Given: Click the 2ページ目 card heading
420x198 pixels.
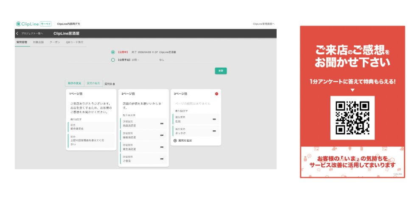Looking at the screenshot, I should [128, 94].
